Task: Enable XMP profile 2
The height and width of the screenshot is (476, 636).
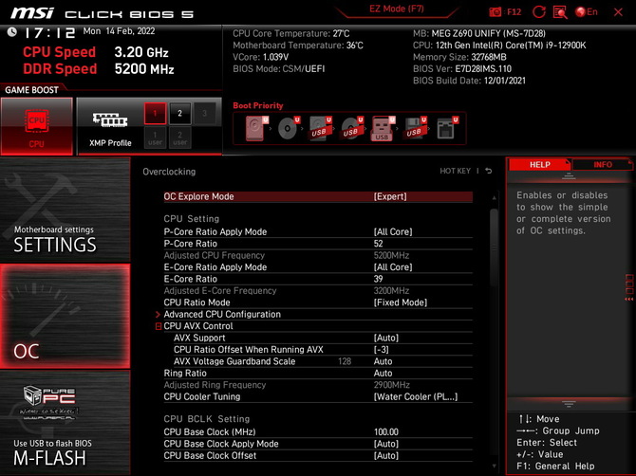Action: point(179,114)
